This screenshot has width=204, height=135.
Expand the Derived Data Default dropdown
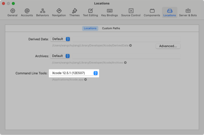pyautogui.click(x=61, y=39)
